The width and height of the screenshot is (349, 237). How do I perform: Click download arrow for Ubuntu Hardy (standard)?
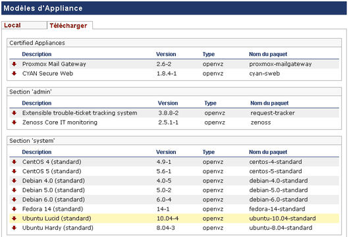[14, 228]
